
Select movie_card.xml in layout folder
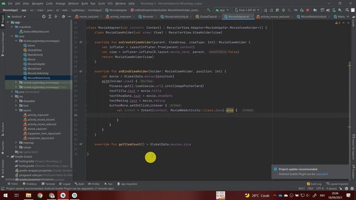(x=37, y=129)
